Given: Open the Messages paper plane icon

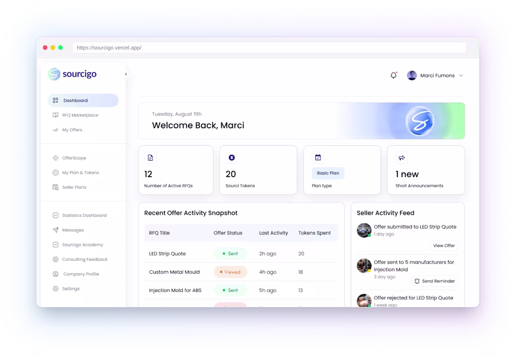Looking at the screenshot, I should (56, 230).
